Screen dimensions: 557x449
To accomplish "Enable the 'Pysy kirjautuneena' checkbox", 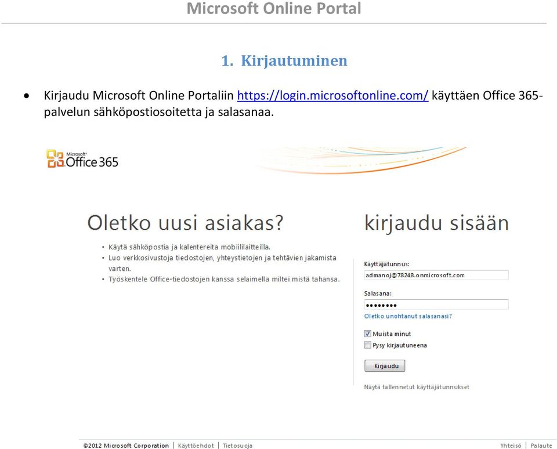I will click(368, 345).
